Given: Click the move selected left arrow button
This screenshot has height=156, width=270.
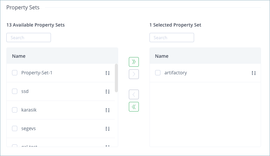Looking at the screenshot, I should [134, 95].
